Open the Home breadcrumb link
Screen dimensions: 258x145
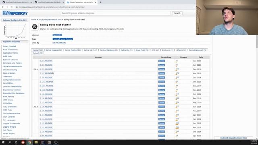34,20
